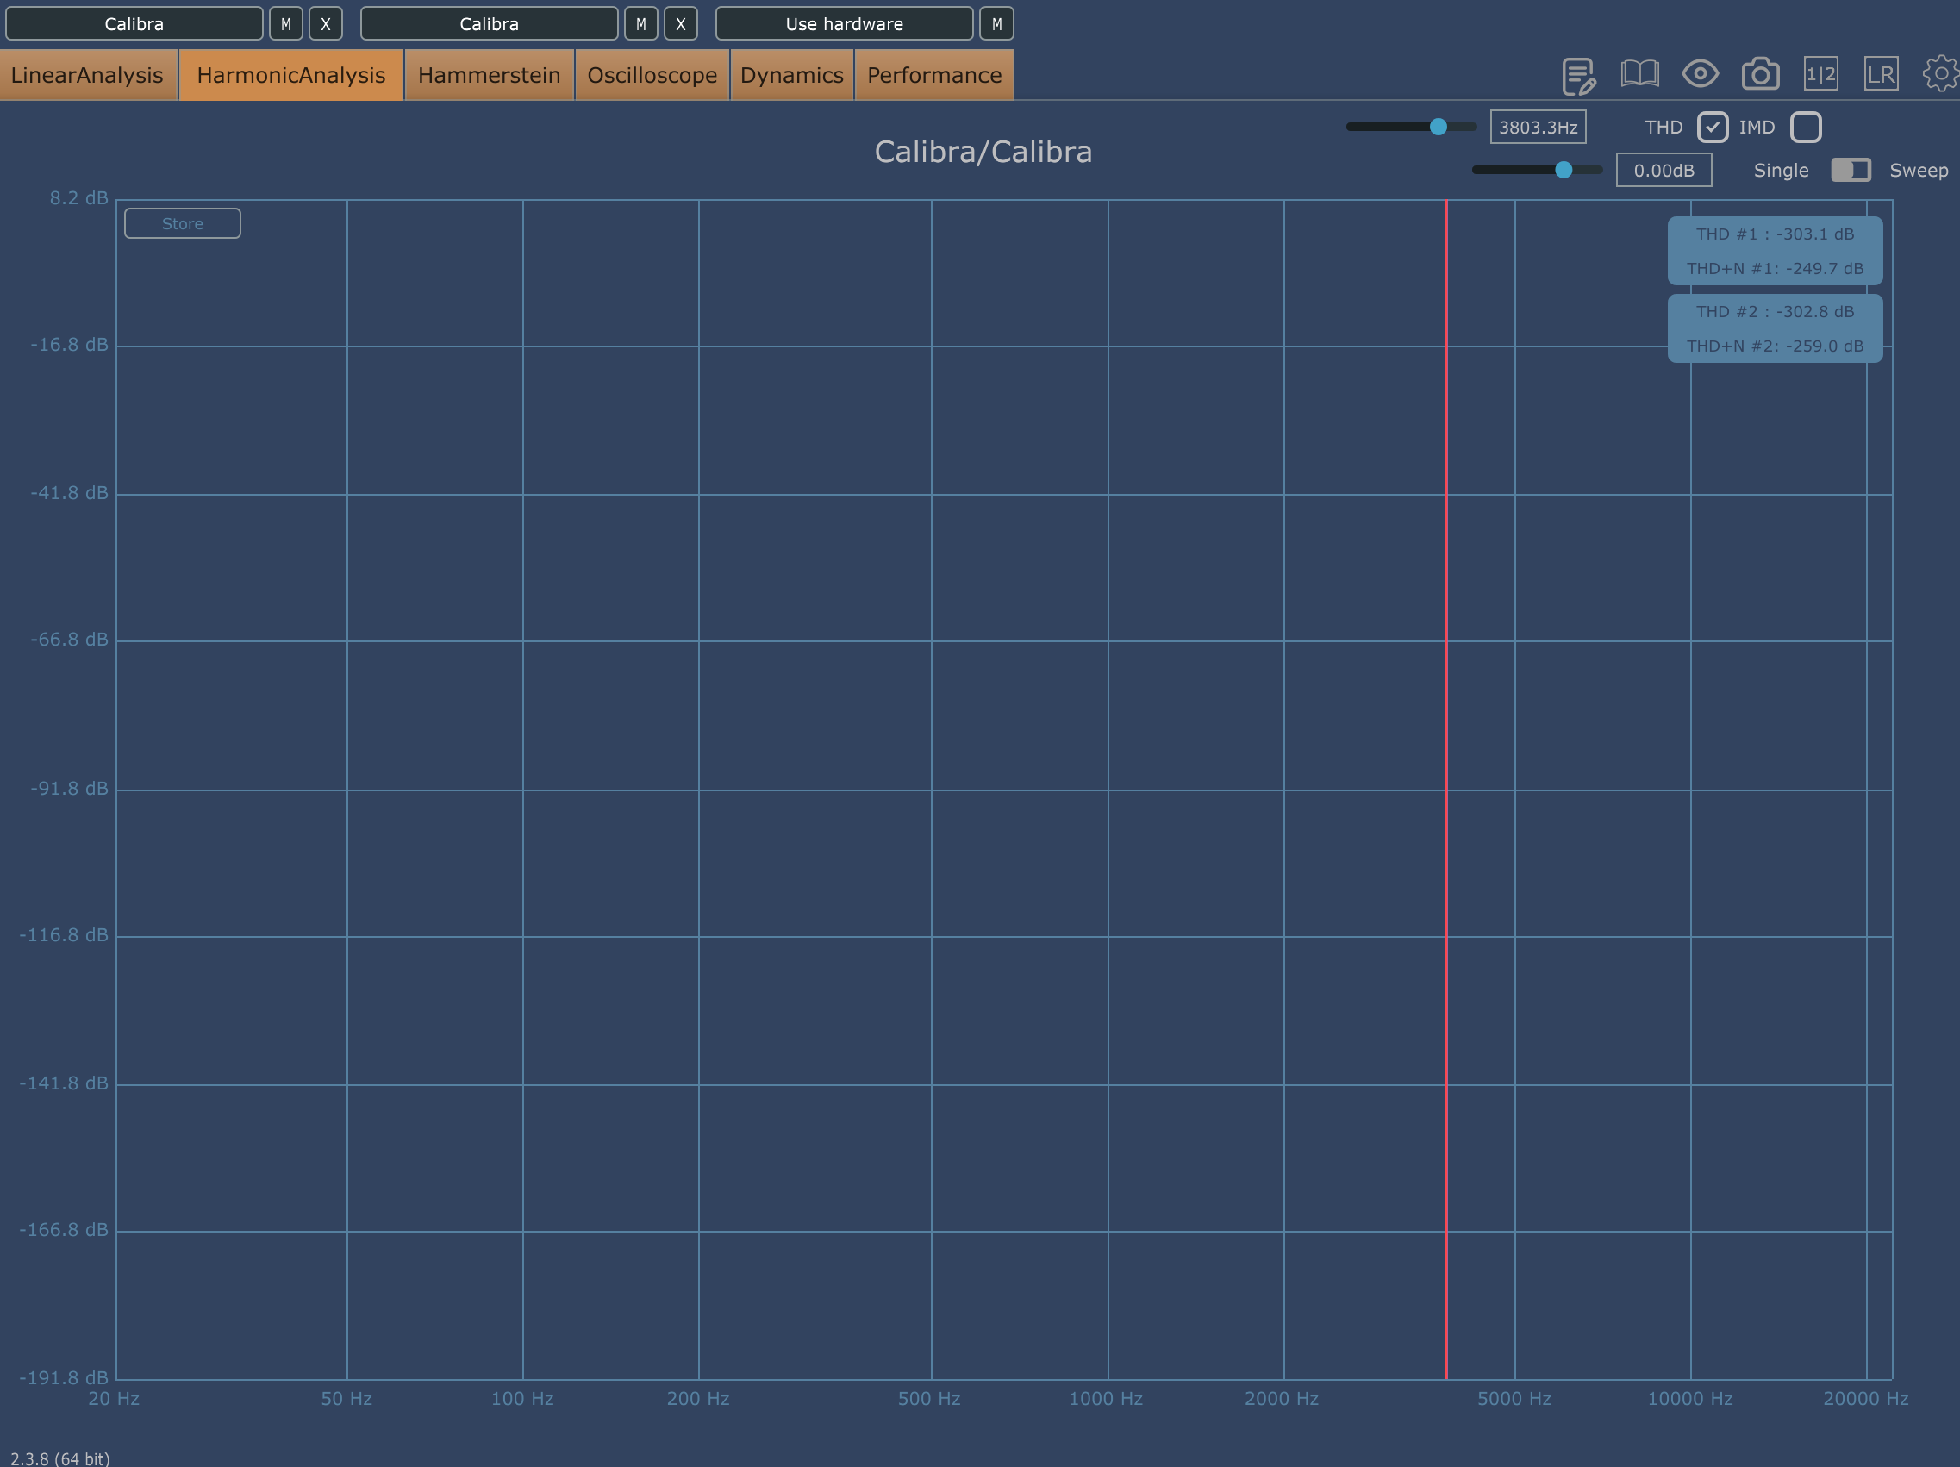The height and width of the screenshot is (1467, 1960).
Task: Click the -91.8 dB axis label
Action: tap(69, 789)
